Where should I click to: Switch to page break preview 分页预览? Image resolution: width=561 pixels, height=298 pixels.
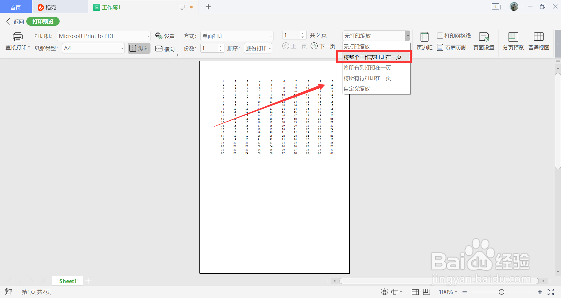[x=513, y=41]
